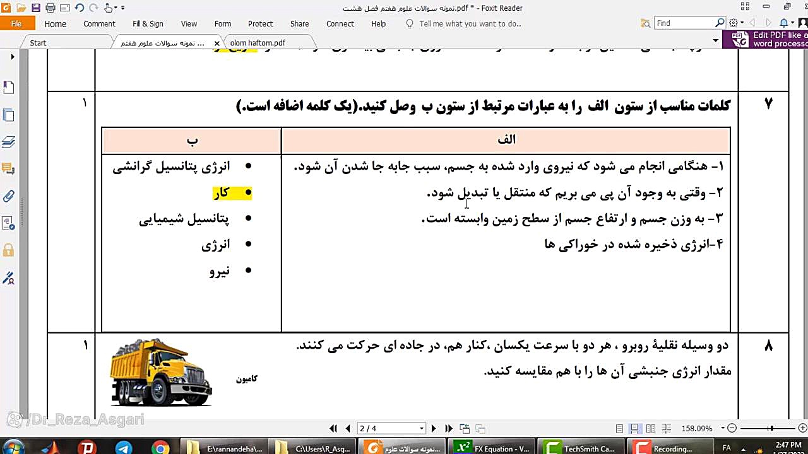808x454 pixels.
Task: Click the Print icon in quick access toolbar
Action: pyautogui.click(x=50, y=8)
